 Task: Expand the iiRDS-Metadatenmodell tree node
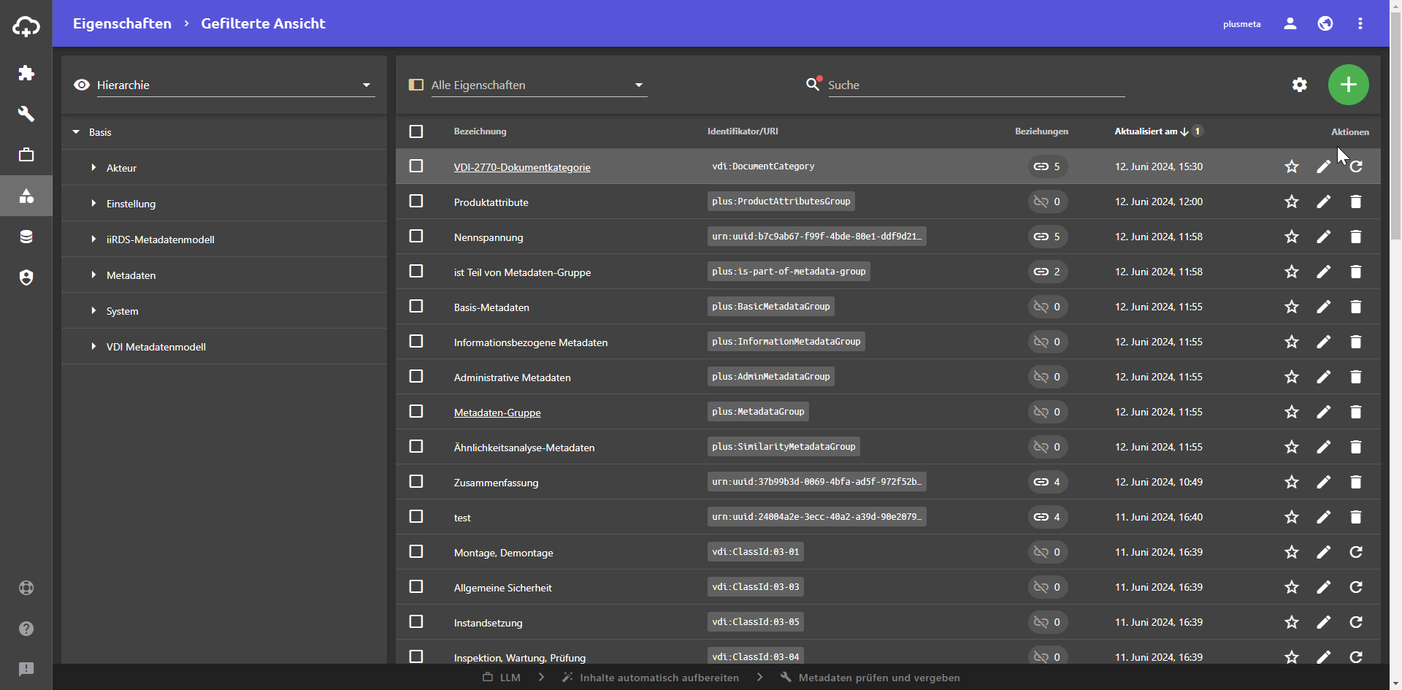[x=93, y=239]
